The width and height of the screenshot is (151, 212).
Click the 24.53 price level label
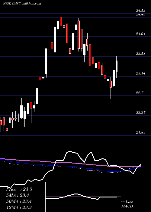click(140, 11)
